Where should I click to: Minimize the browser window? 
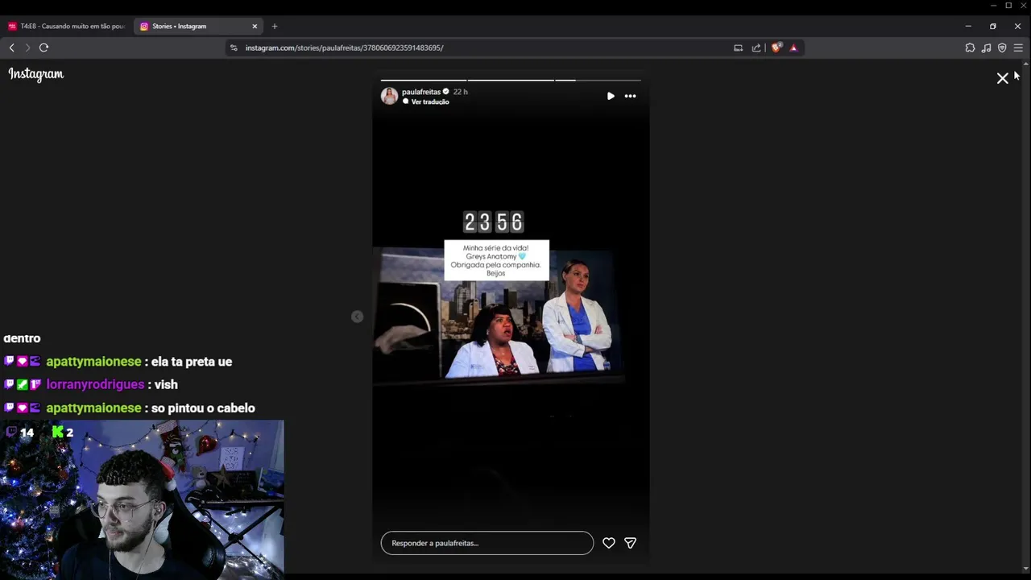(x=968, y=27)
